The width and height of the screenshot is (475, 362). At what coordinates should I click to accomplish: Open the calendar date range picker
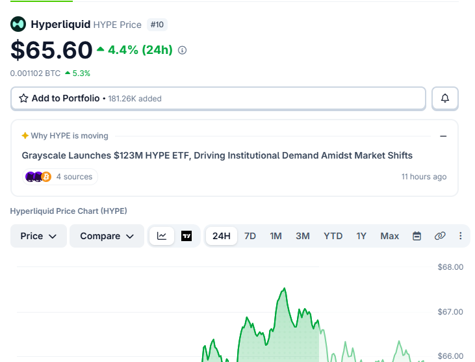tap(417, 236)
